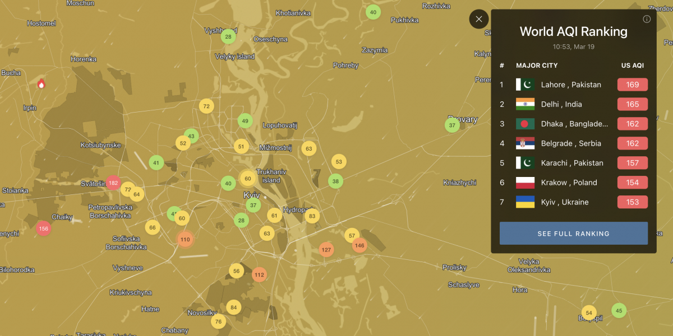Click the fire hotspot icon near Bucha
This screenshot has height=336, width=673.
tap(41, 84)
